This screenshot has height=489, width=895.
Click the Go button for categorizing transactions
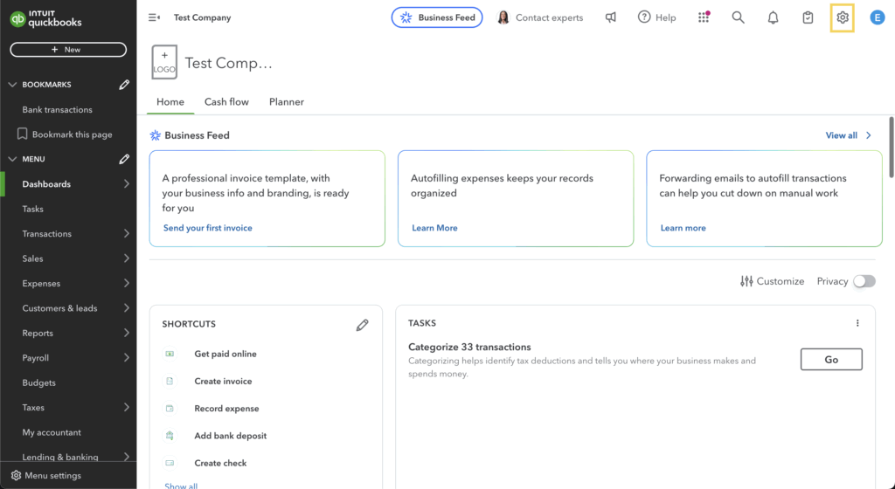pyautogui.click(x=831, y=359)
